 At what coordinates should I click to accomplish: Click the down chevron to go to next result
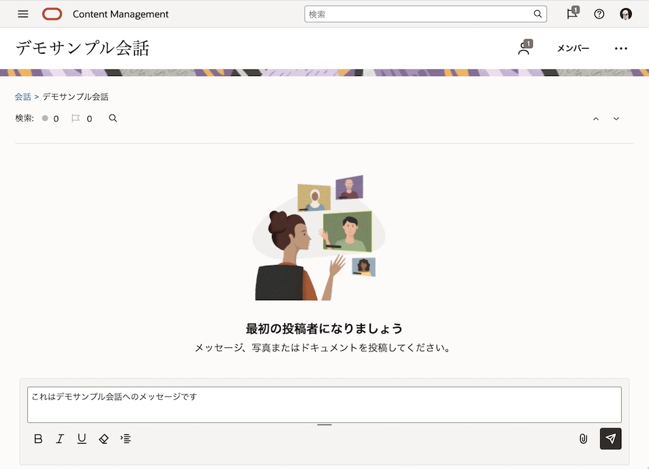pos(615,118)
